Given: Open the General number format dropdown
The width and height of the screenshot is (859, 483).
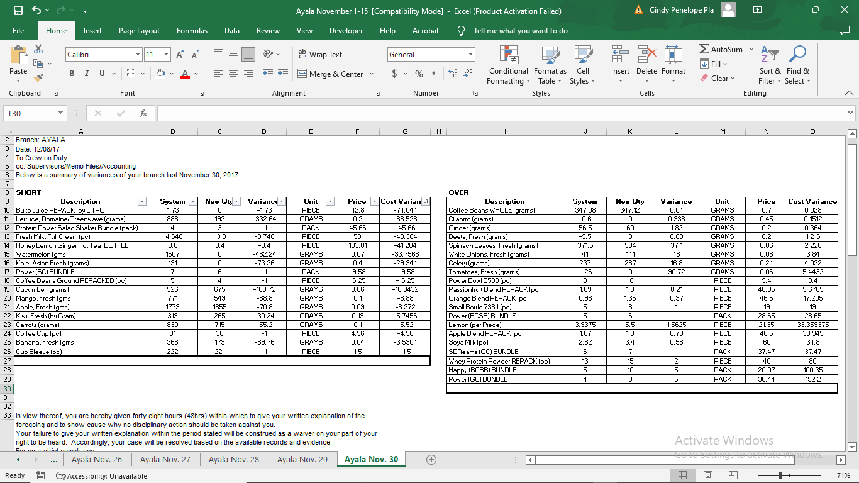Looking at the screenshot, I should (x=470, y=55).
